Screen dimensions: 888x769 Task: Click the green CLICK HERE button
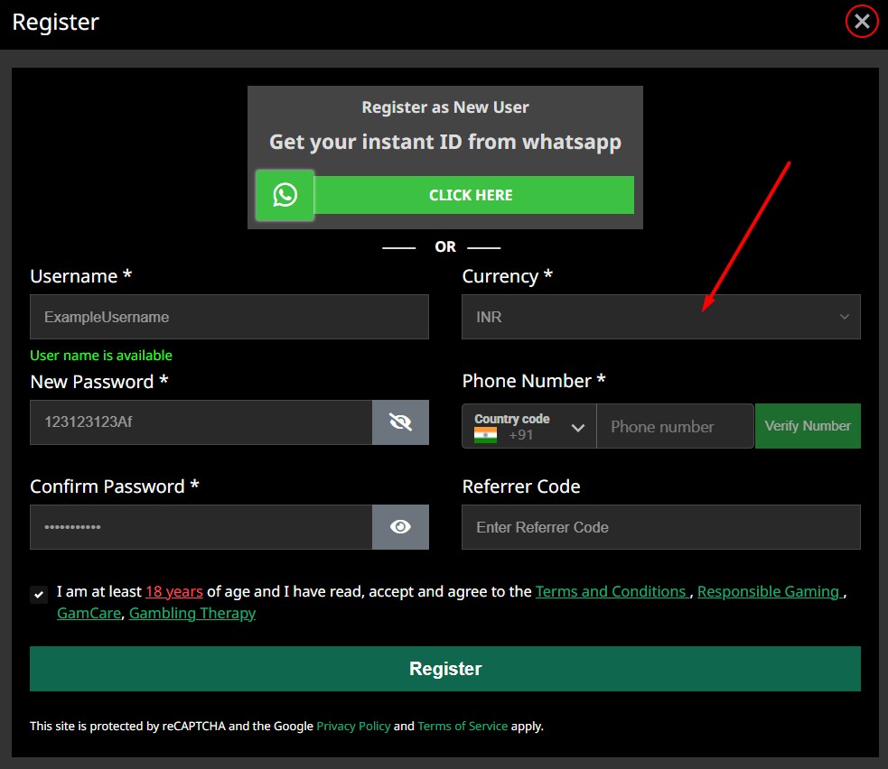473,195
